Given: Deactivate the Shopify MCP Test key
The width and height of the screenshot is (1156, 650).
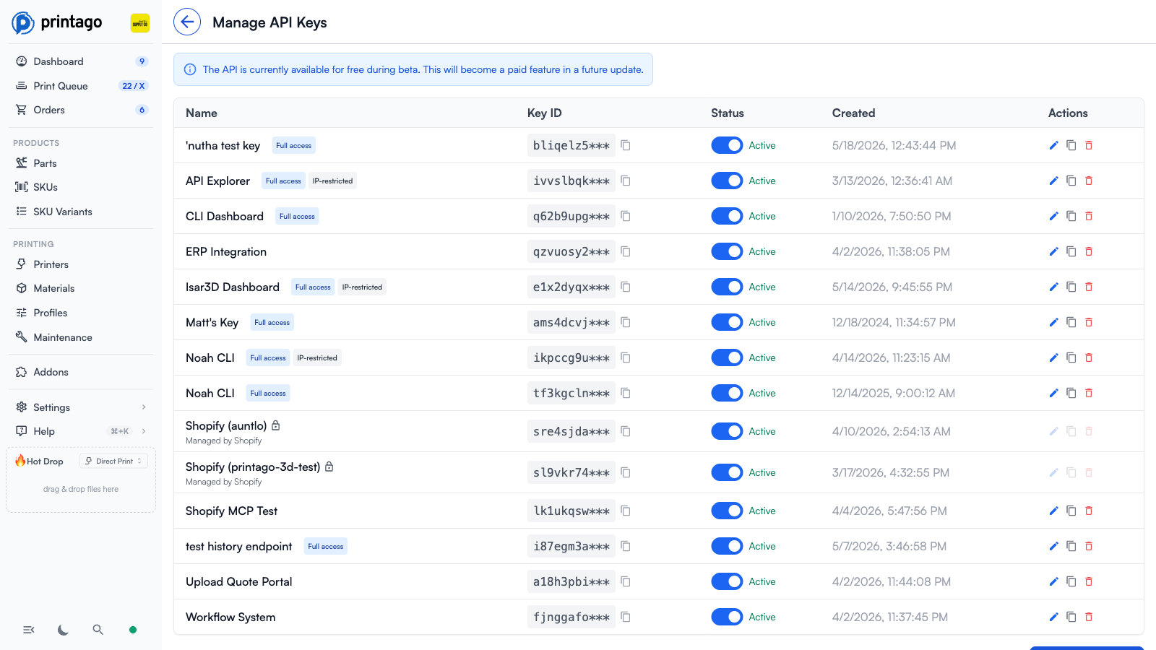Looking at the screenshot, I should coord(727,511).
